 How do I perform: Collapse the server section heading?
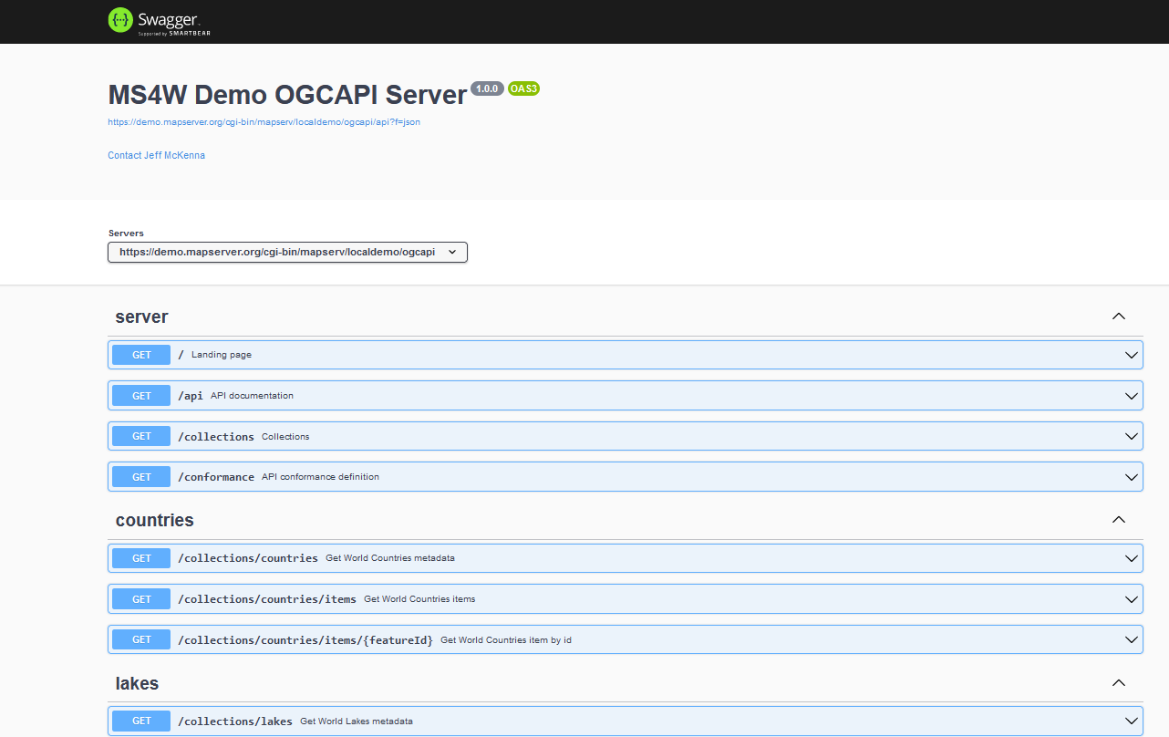[x=141, y=317]
